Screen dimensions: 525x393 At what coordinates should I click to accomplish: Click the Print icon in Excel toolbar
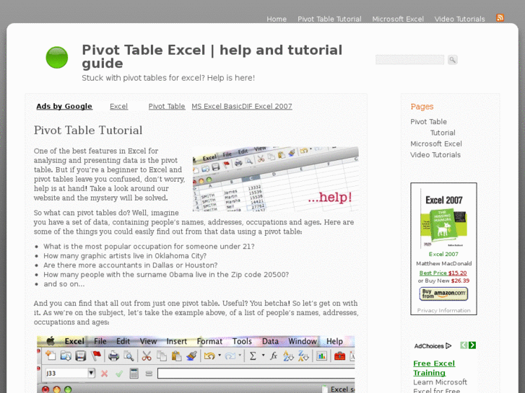click(113, 356)
